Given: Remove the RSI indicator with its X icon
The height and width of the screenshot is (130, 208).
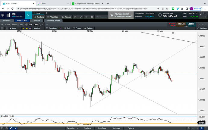Looking at the screenshot, I should tap(2, 116).
